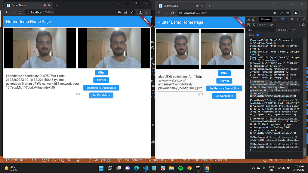
Task: Open profile icon in right browser window
Action: pyautogui.click(x=296, y=13)
